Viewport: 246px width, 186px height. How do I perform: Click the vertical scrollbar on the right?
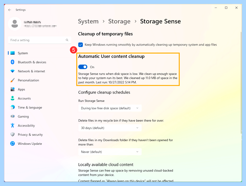point(241,82)
